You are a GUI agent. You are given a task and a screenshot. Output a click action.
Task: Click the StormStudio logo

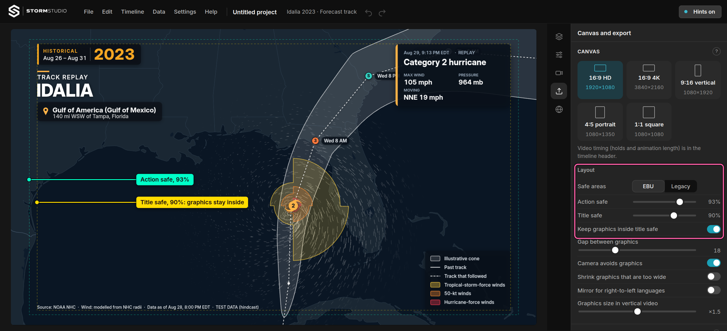[38, 11]
